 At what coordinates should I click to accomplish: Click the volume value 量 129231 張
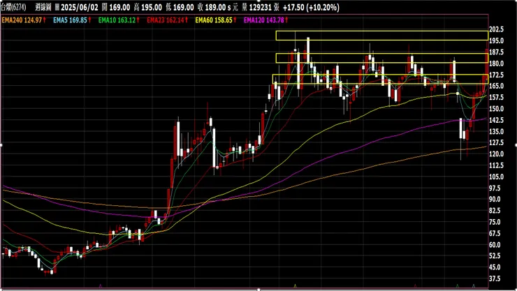pyautogui.click(x=260, y=7)
